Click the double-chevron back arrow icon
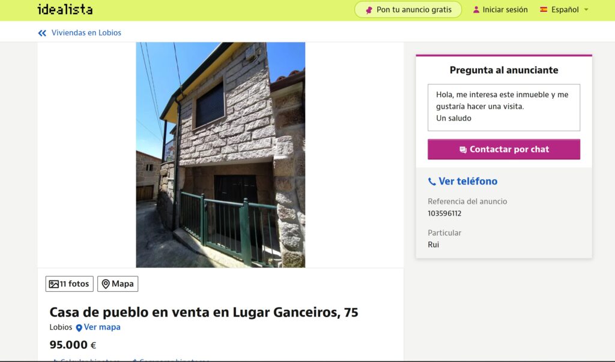 tap(42, 34)
